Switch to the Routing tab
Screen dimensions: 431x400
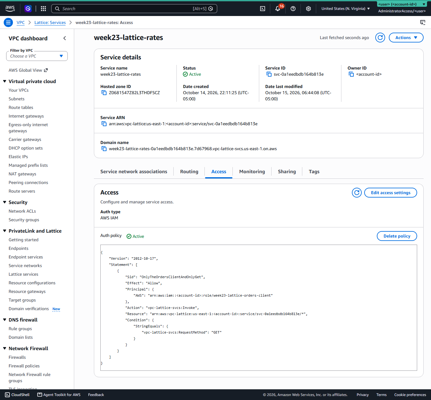pos(189,172)
